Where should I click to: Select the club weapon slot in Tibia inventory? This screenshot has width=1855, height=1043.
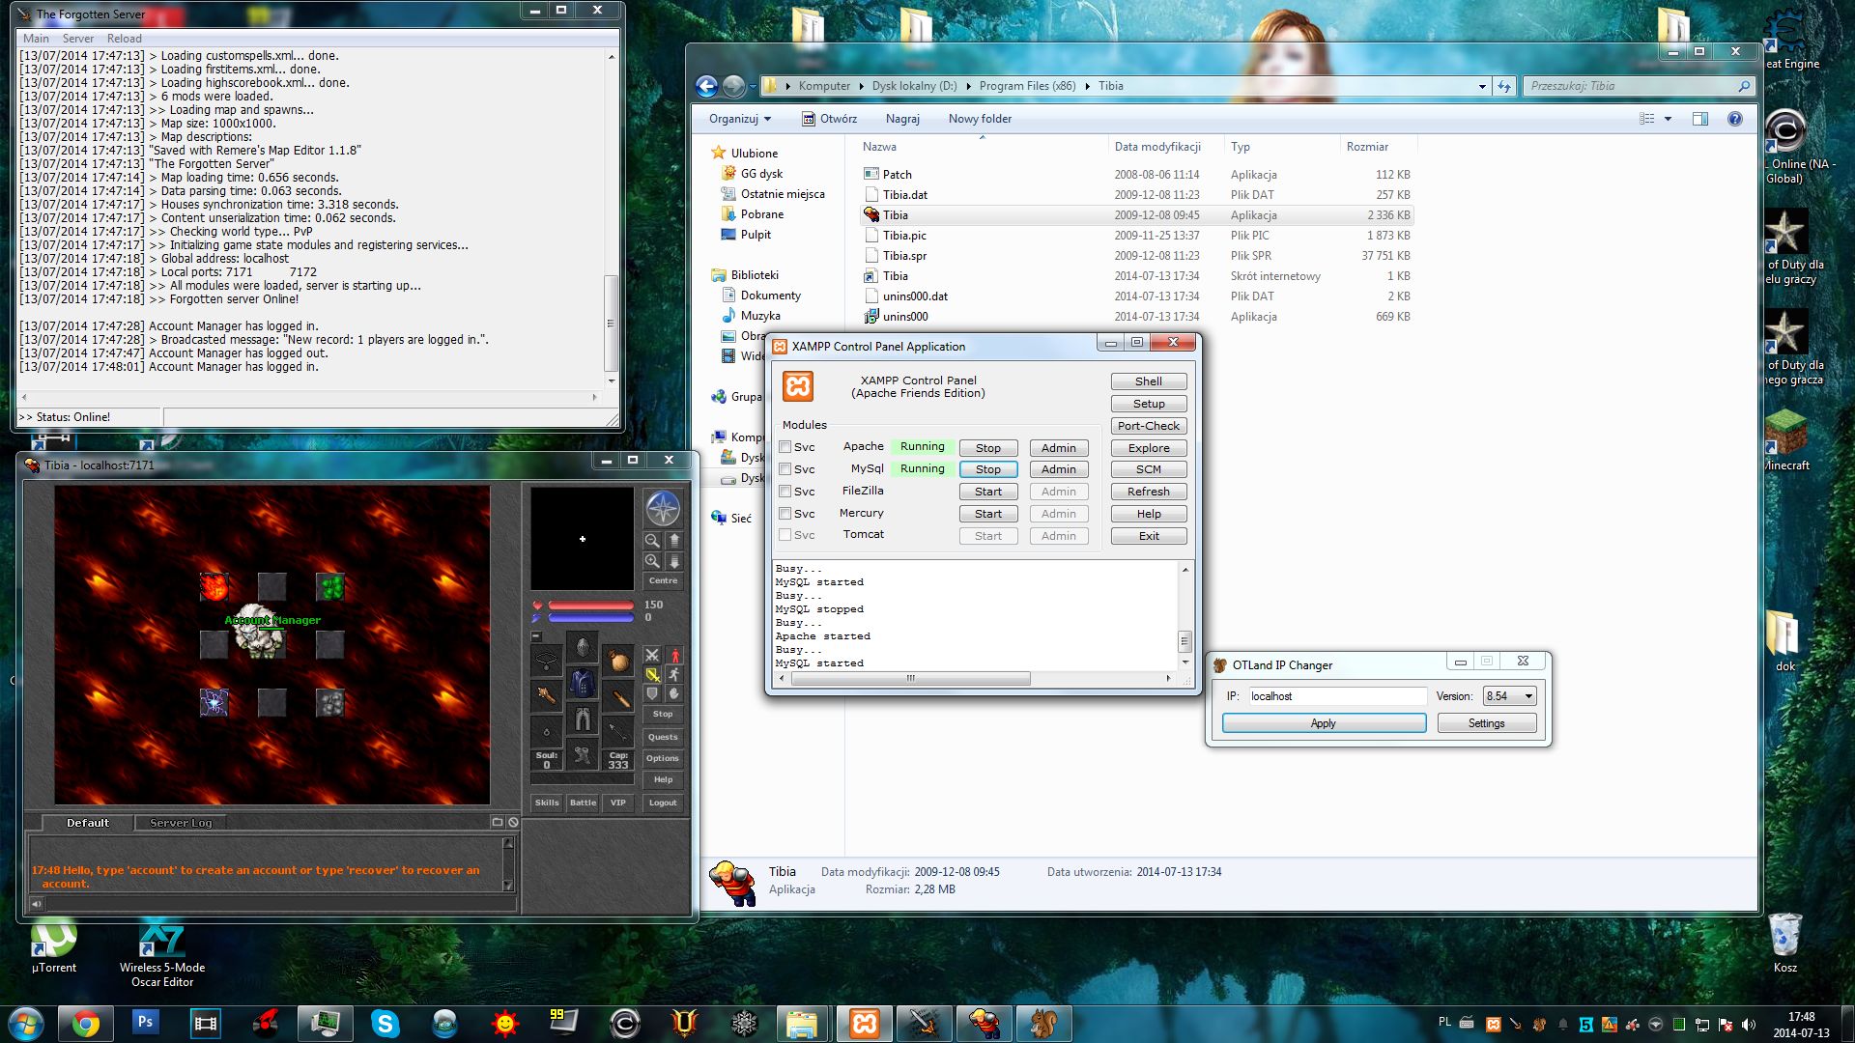click(546, 695)
